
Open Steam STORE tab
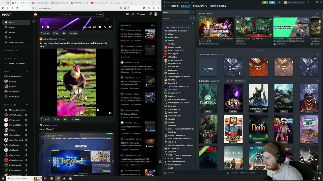[175, 6]
